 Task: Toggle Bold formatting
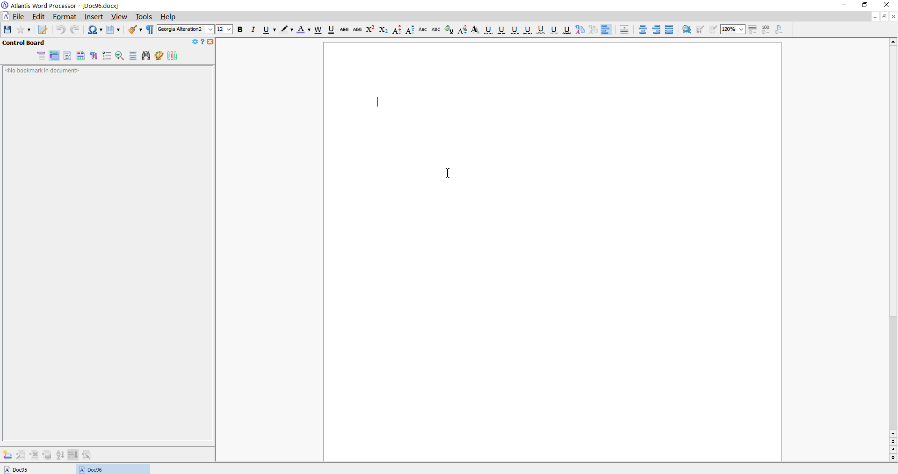(240, 29)
